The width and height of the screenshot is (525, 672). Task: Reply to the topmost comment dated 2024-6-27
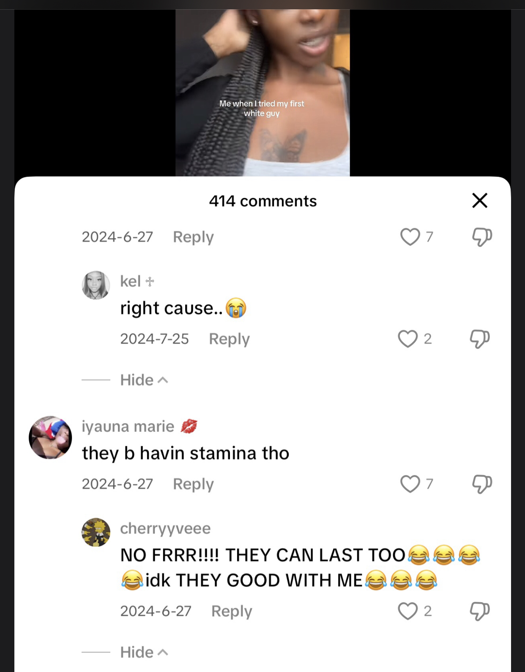tap(193, 237)
